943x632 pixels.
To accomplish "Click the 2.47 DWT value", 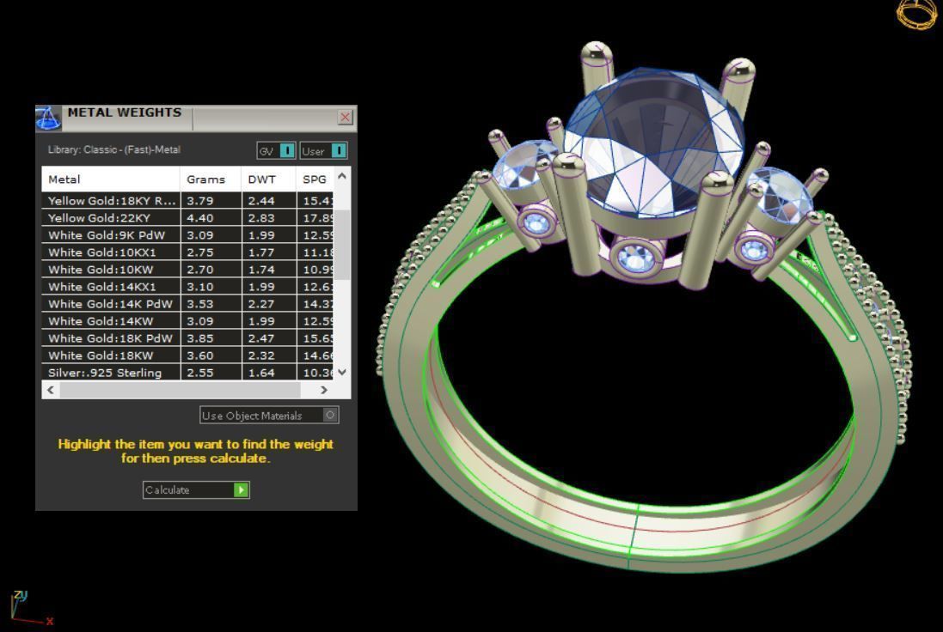I will 261,338.
